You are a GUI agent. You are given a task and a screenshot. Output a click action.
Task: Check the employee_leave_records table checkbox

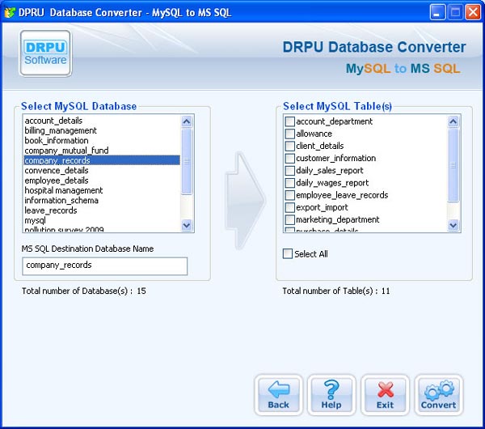[290, 195]
